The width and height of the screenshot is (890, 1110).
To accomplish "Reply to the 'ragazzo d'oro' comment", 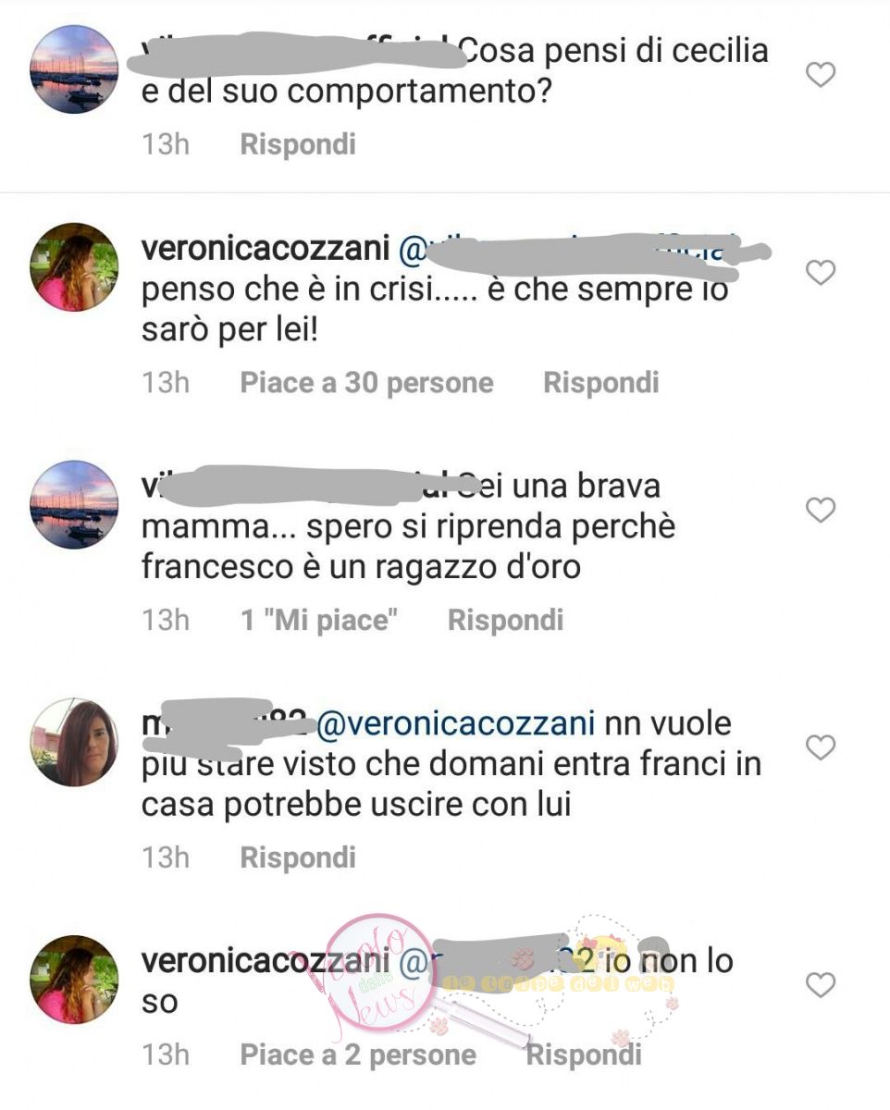I will click(x=505, y=620).
